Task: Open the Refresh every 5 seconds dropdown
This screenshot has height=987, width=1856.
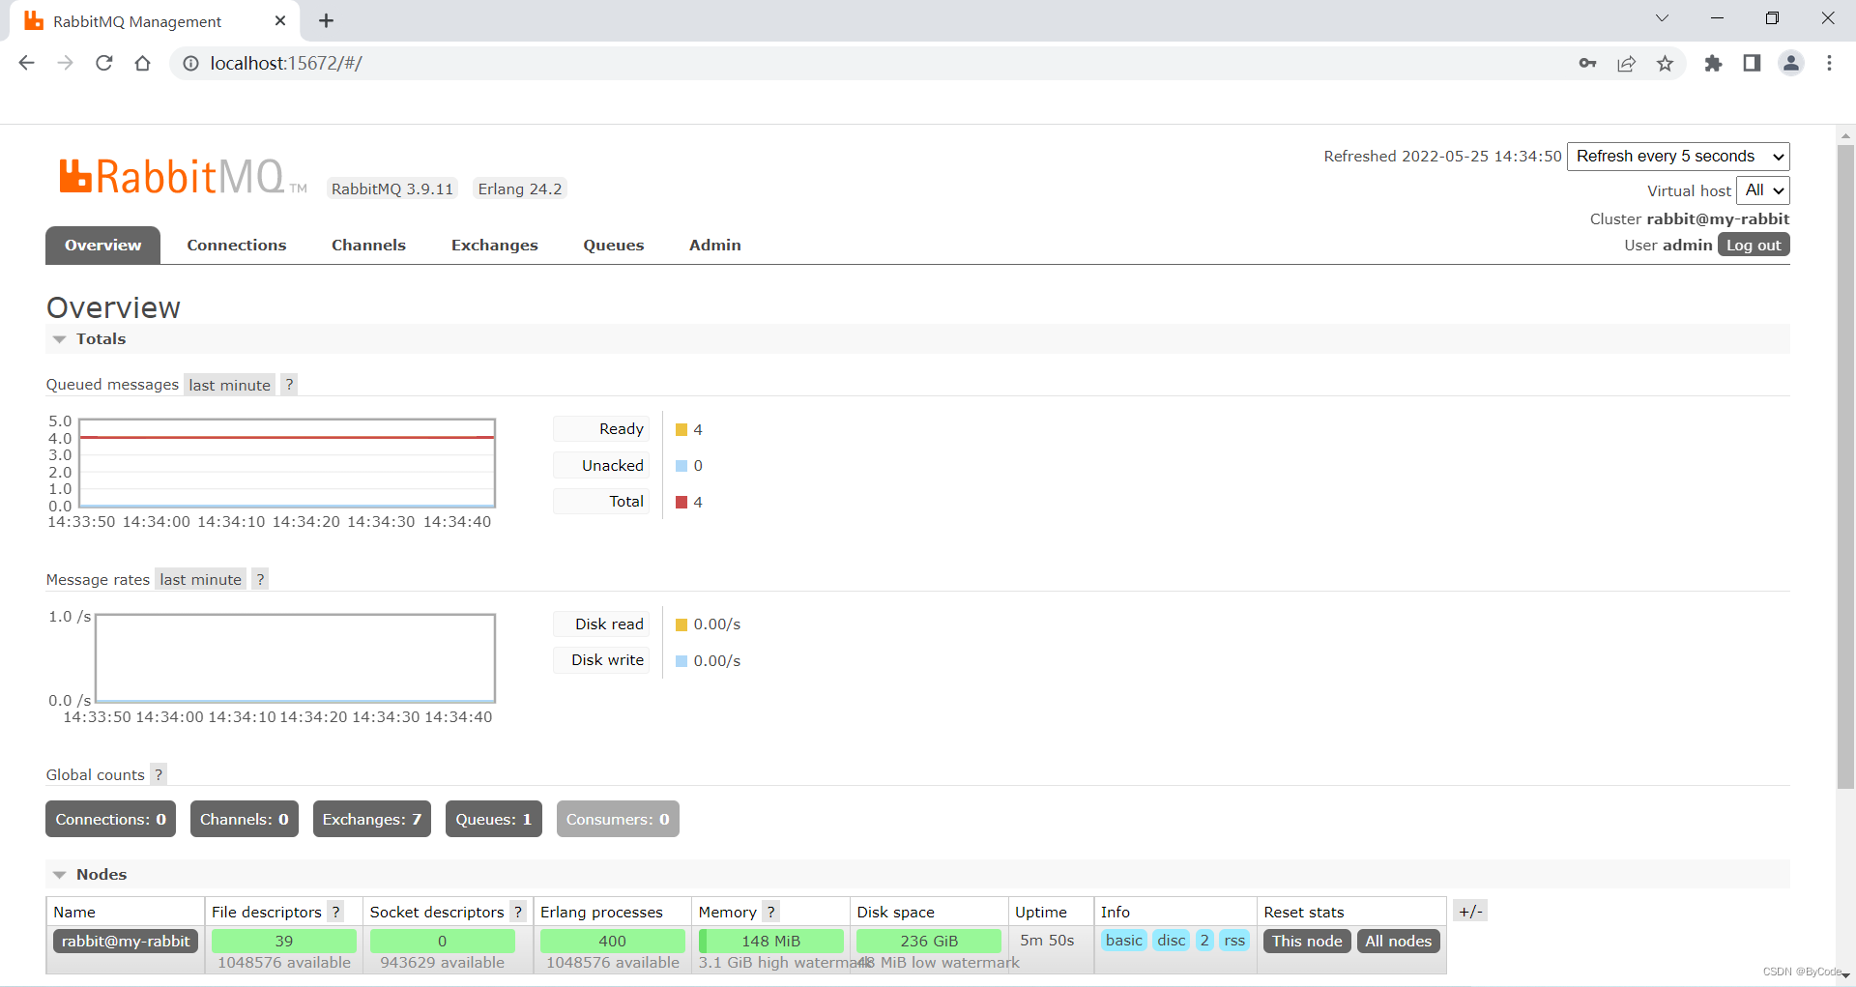Action: (x=1678, y=157)
